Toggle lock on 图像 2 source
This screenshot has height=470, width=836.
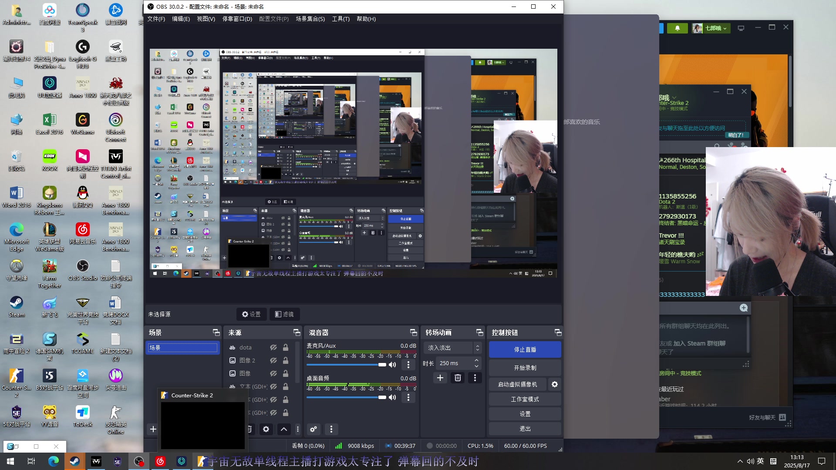286,360
